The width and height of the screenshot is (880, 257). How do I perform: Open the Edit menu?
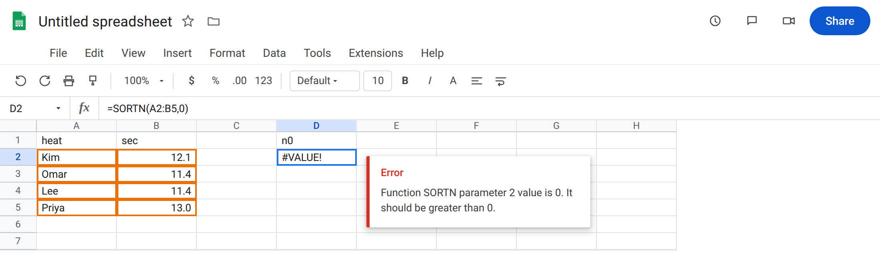pos(94,53)
